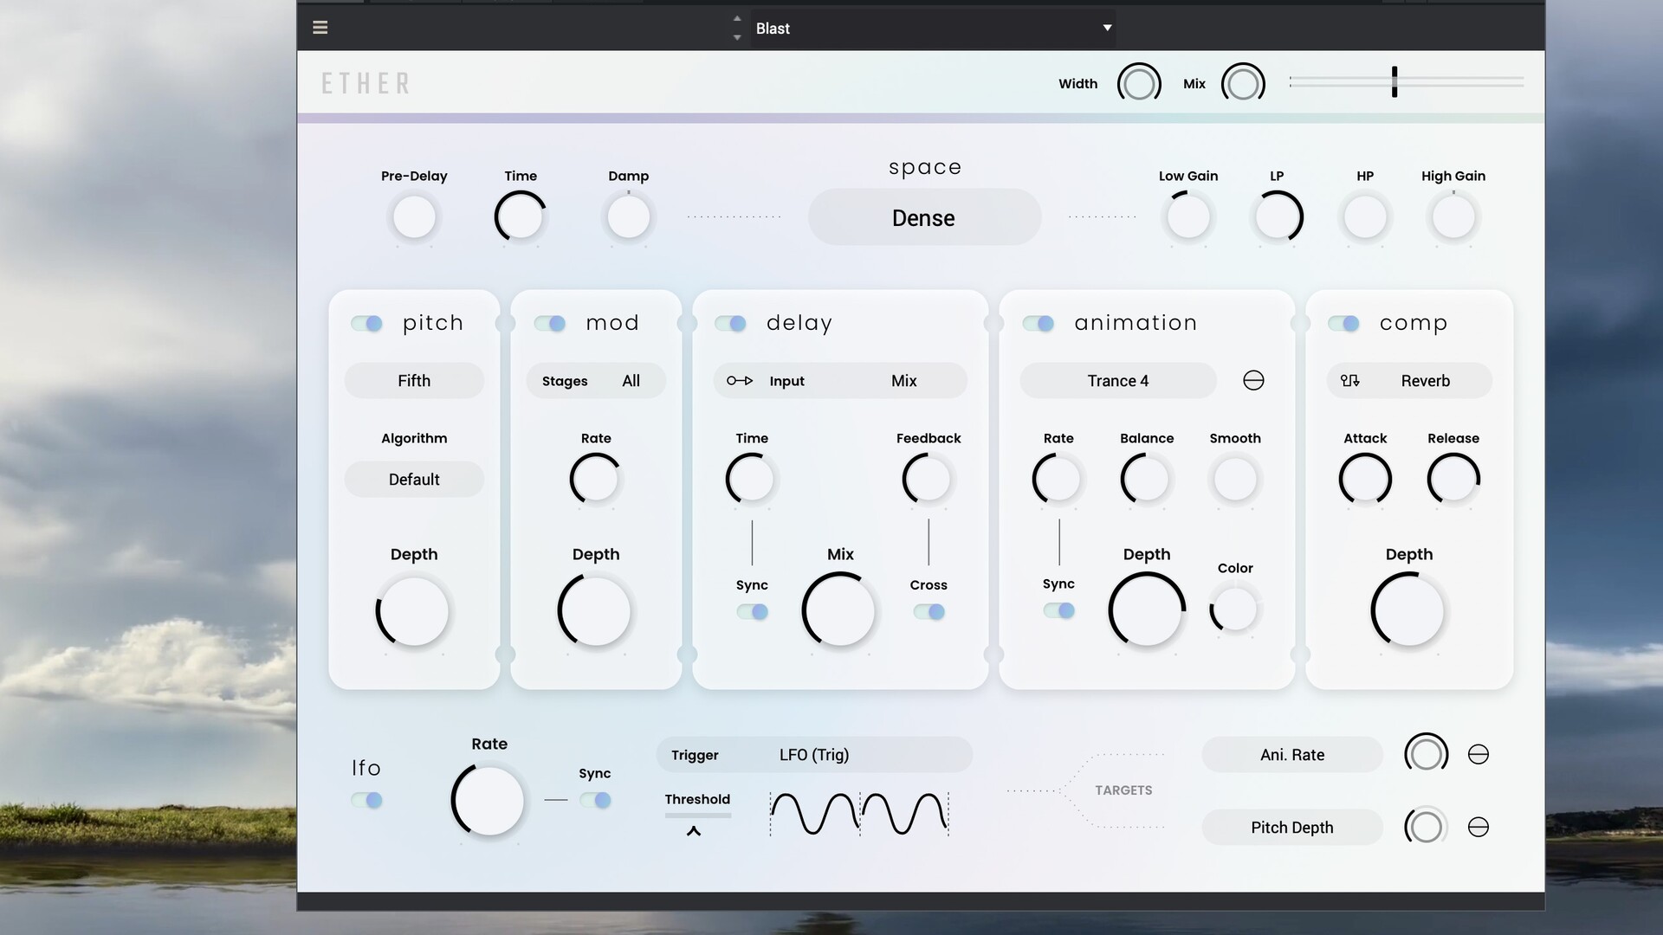Remove Pitch Depth from the LFO targets
The height and width of the screenshot is (935, 1663).
point(1479,827)
